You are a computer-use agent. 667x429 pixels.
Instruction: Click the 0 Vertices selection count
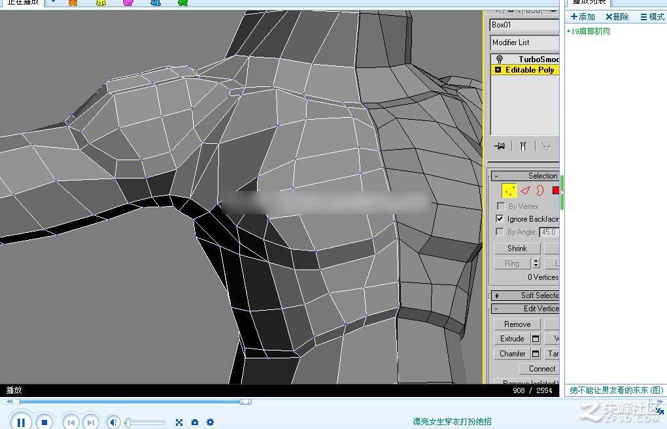tap(543, 277)
